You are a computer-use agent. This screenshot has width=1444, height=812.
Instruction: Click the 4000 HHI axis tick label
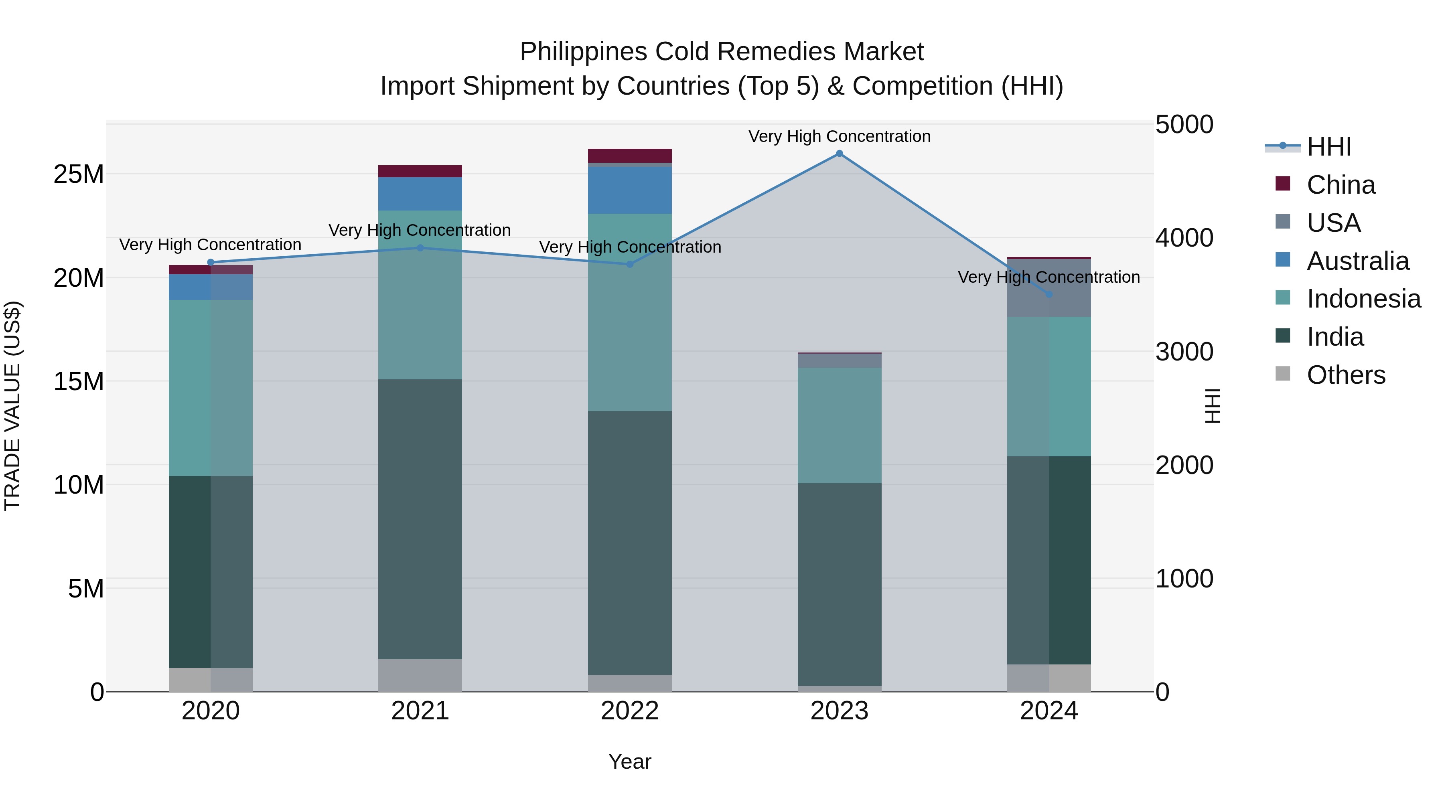click(x=1184, y=238)
